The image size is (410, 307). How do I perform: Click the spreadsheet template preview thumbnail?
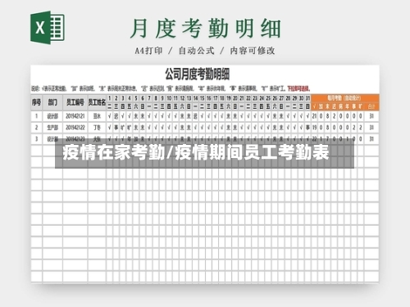(x=205, y=174)
